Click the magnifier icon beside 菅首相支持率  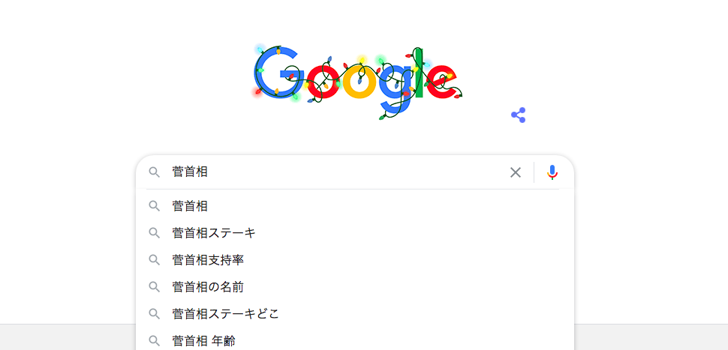(154, 259)
